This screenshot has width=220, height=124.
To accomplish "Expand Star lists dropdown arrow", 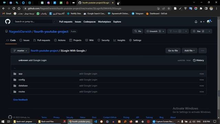I will [209, 31].
